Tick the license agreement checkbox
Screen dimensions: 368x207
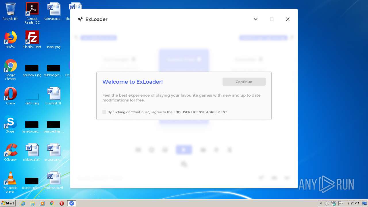click(104, 112)
